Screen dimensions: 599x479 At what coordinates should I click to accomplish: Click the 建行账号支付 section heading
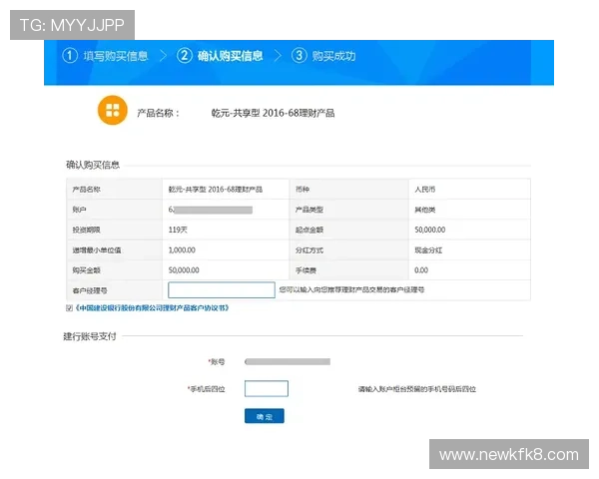point(90,336)
